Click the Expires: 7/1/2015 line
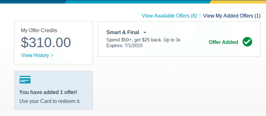The height and width of the screenshot is (116, 266). (125, 46)
